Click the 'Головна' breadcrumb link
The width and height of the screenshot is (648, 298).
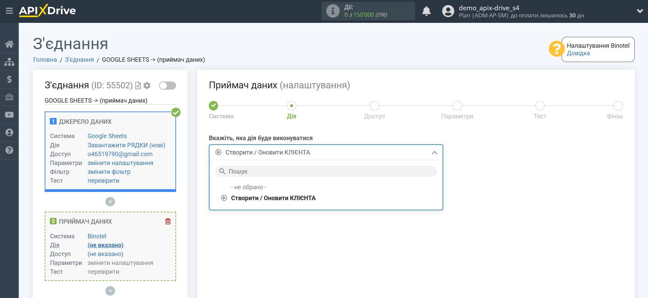click(45, 60)
